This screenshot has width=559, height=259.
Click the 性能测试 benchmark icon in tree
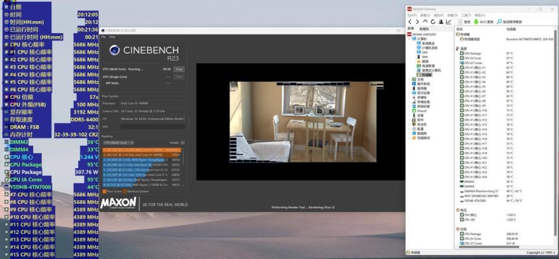coord(413,138)
